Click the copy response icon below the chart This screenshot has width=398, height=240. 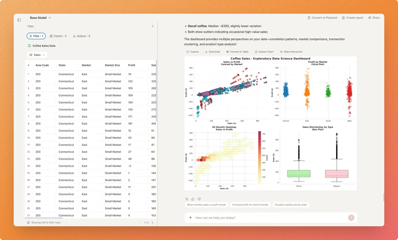click(187, 199)
